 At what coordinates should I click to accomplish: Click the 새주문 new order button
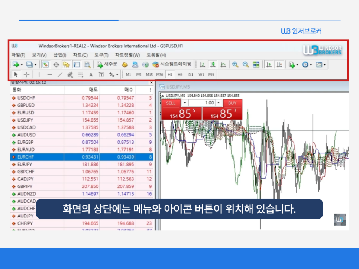(x=107, y=64)
